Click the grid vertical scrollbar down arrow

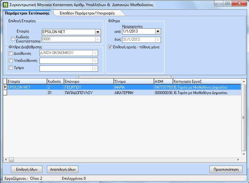pos(244,154)
